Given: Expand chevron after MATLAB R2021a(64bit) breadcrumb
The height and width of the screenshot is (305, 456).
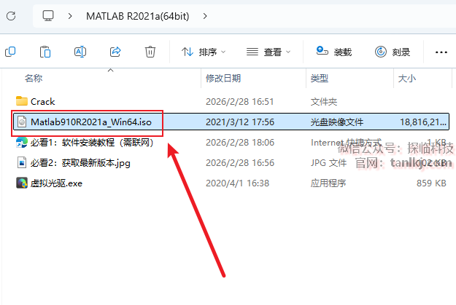Looking at the screenshot, I should point(205,16).
